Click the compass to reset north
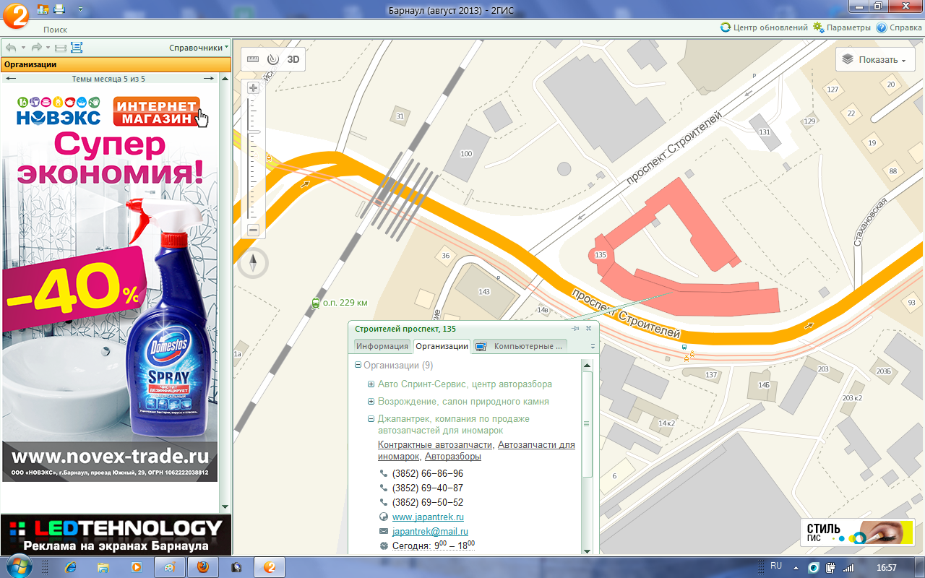This screenshot has width=925, height=578. click(253, 264)
